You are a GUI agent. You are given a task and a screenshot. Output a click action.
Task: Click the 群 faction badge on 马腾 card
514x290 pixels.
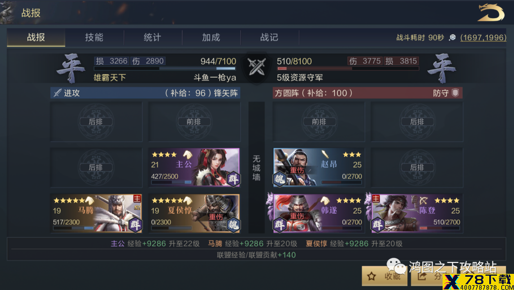pyautogui.click(x=135, y=224)
